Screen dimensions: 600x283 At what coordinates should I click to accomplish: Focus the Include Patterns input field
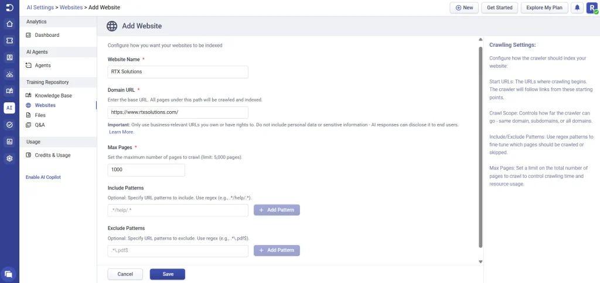178,210
